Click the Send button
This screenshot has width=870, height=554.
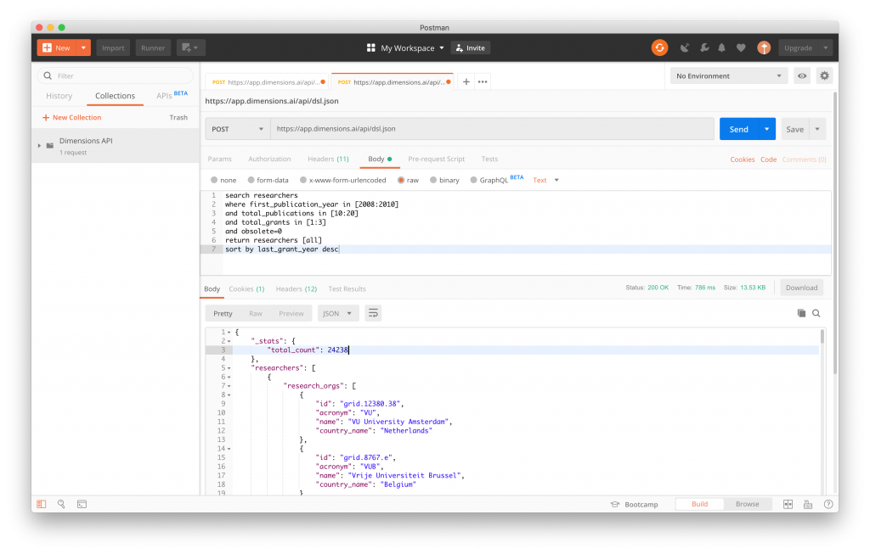739,129
